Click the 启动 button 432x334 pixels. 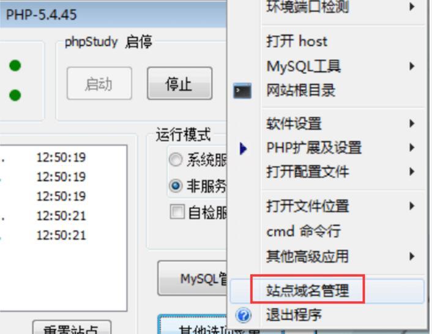click(99, 83)
